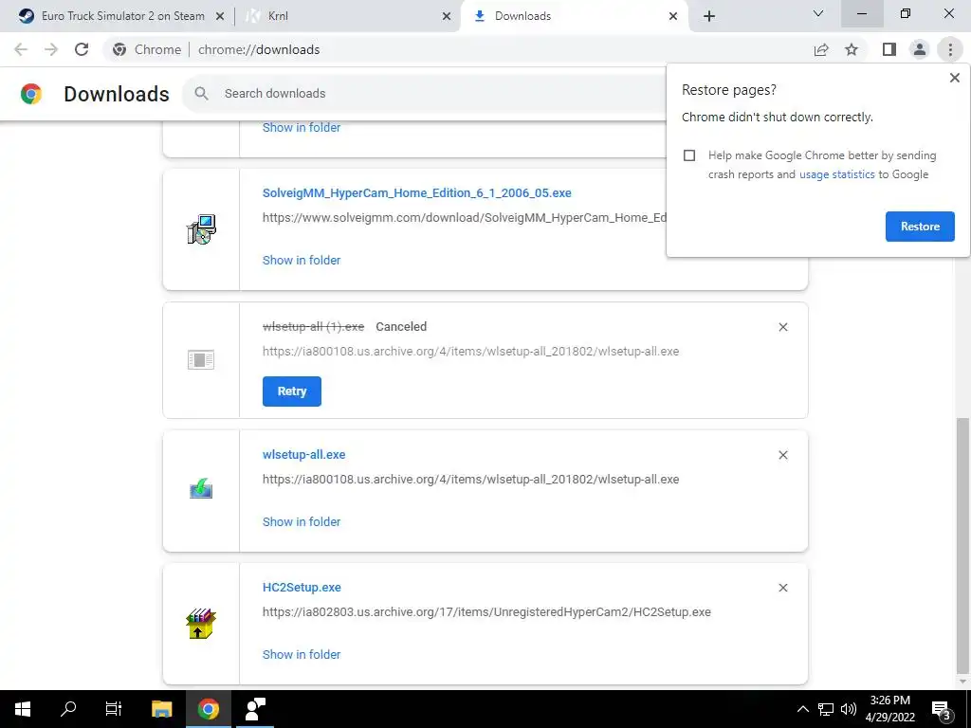
Task: Show SolveigMM HyperCam in folder
Action: coord(302,261)
